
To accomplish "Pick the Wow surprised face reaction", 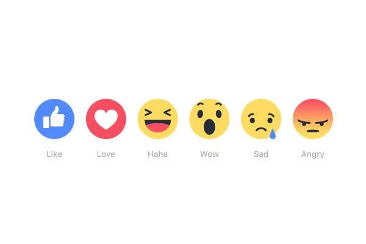I will 209,119.
